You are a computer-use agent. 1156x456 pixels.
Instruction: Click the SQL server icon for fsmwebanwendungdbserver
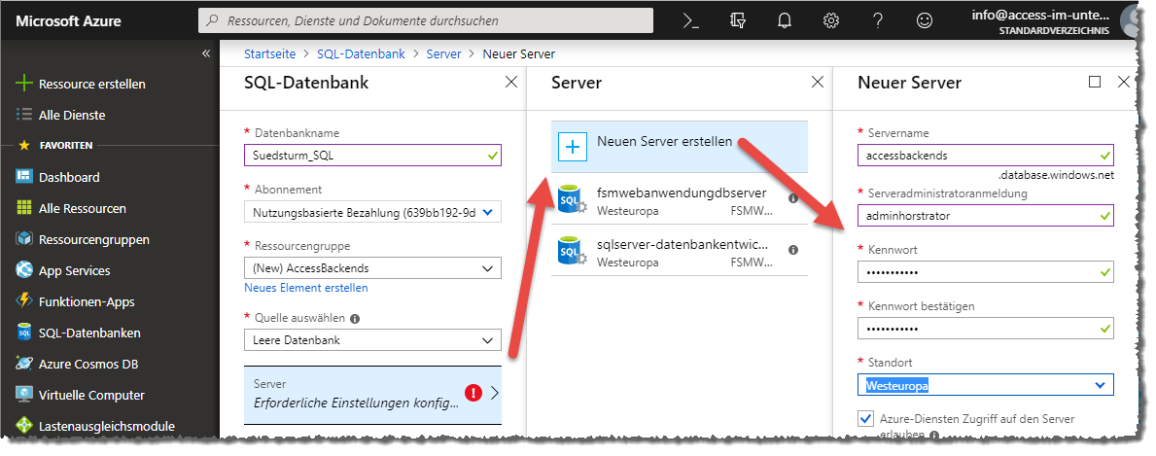click(x=571, y=200)
